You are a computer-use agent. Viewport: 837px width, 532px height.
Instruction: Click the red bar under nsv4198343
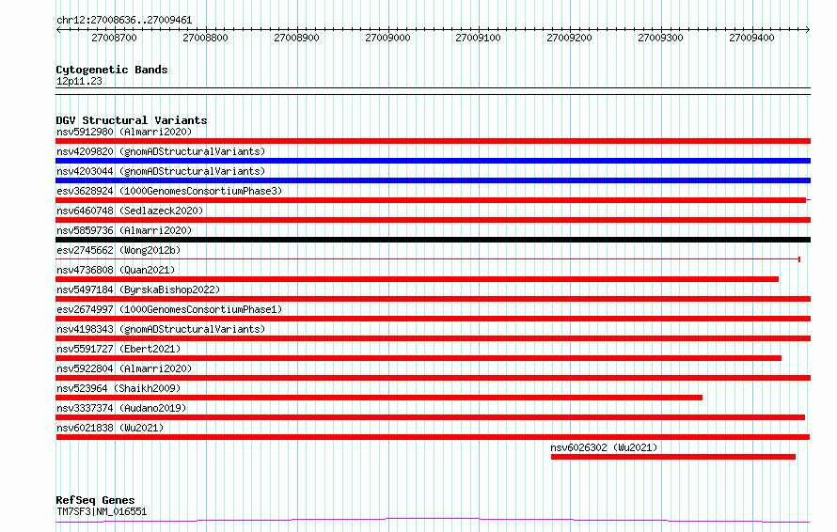pos(433,338)
